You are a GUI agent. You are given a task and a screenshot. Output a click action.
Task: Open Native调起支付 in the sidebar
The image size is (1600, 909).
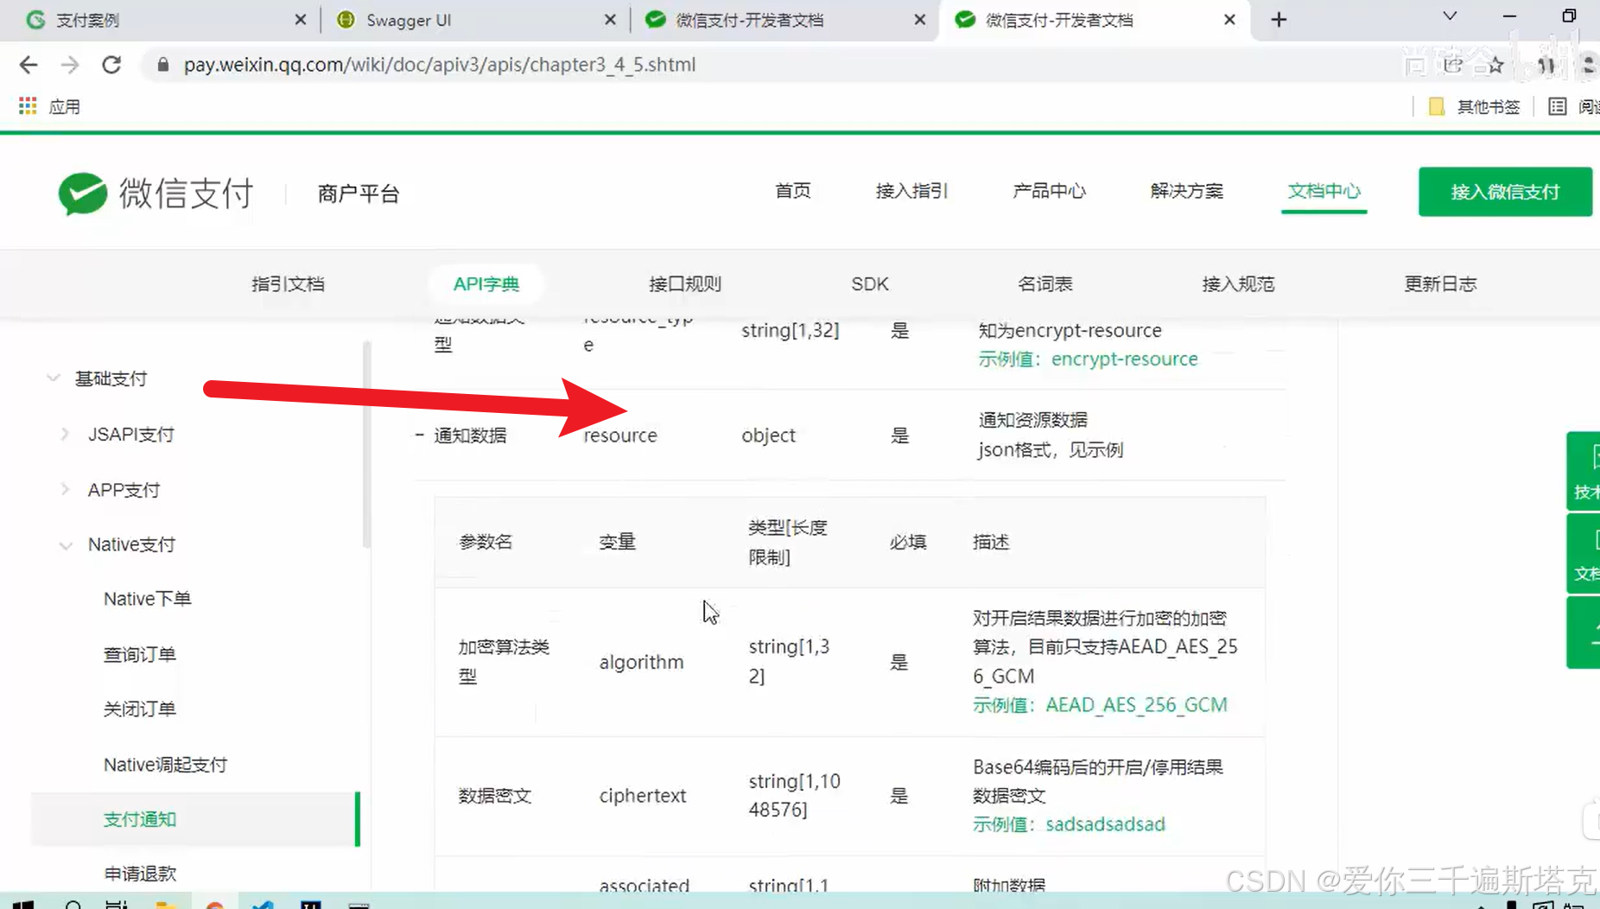point(165,765)
